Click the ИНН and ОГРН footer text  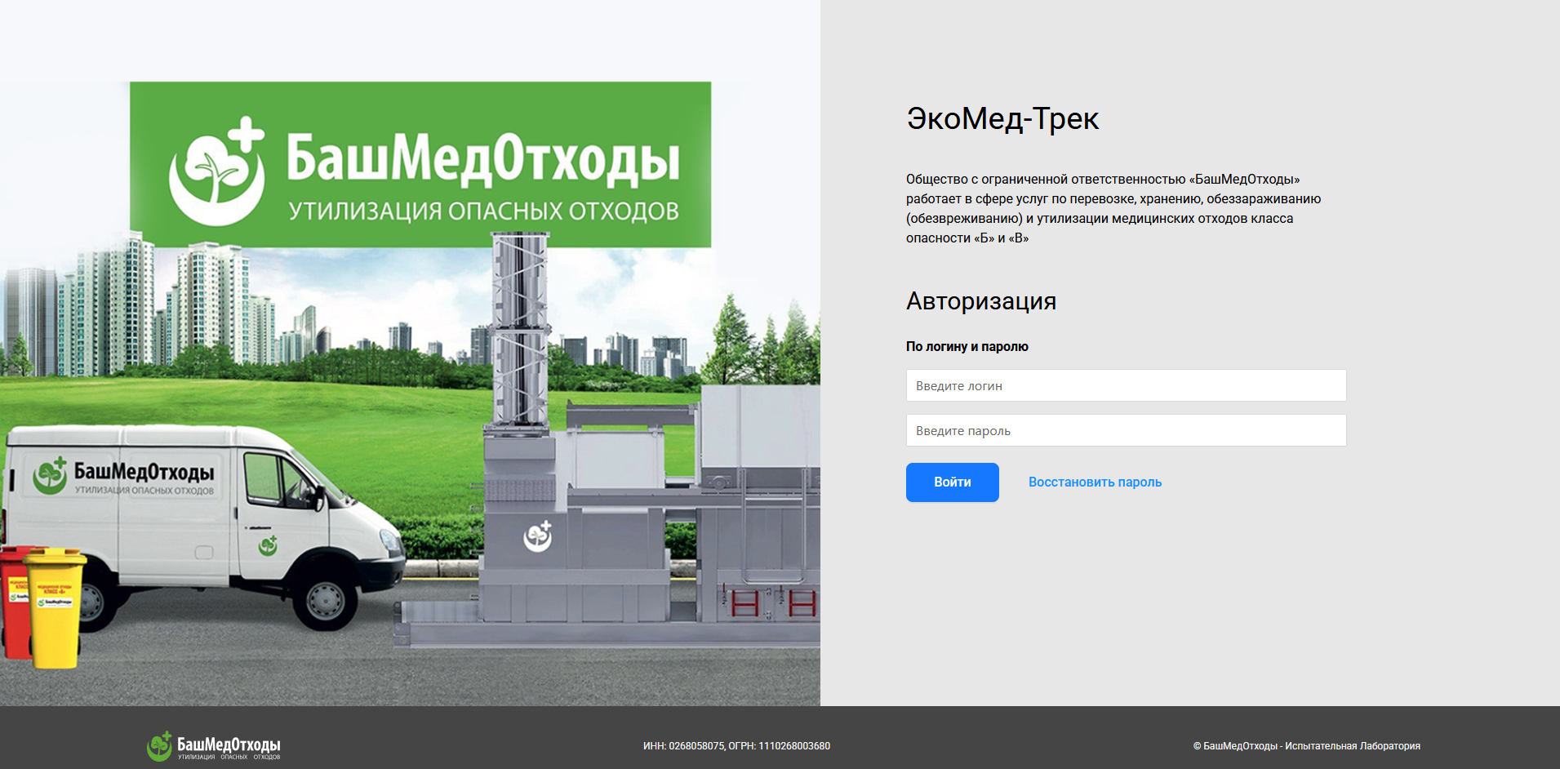[736, 746]
